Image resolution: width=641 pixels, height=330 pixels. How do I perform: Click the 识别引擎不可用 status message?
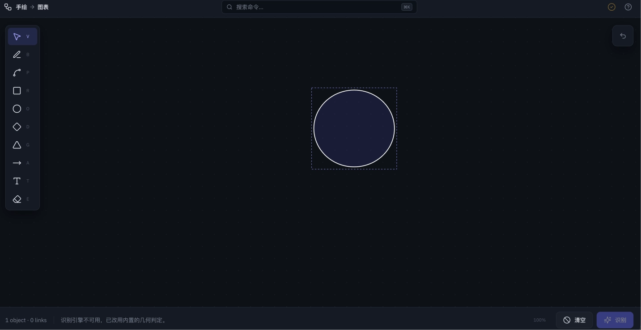pyautogui.click(x=114, y=320)
